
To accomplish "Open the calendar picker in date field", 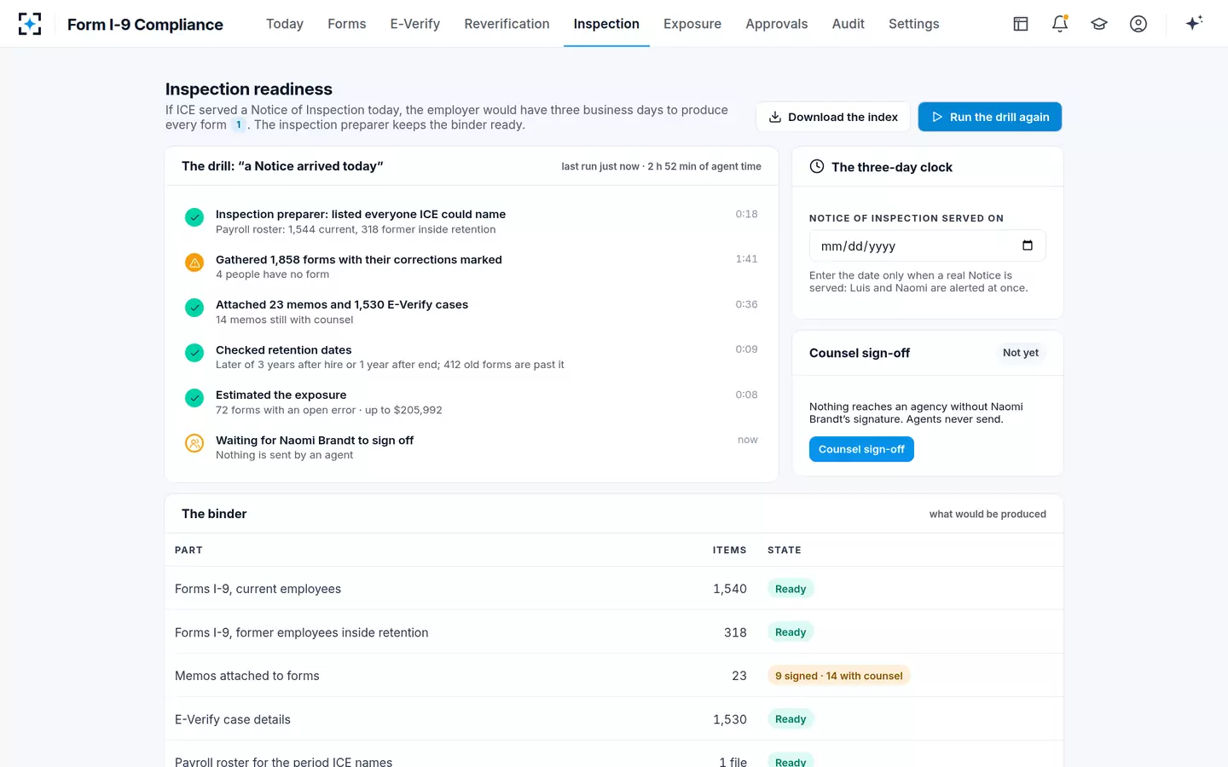I will 1028,245.
